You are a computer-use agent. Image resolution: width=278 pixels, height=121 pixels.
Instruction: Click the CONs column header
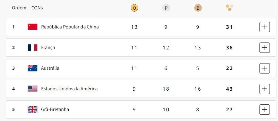(x=37, y=8)
